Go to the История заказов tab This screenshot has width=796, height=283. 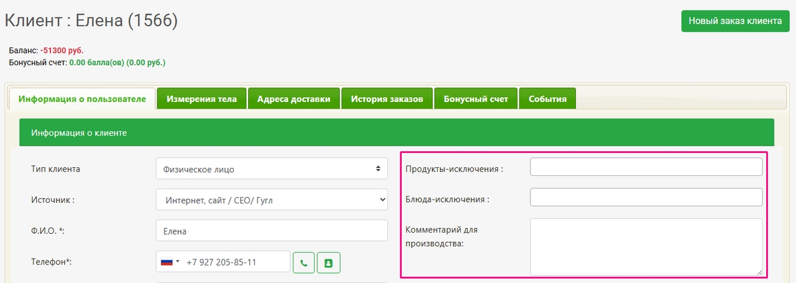[x=387, y=99]
